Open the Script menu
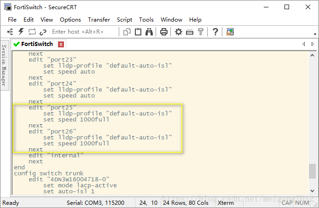 [124, 20]
